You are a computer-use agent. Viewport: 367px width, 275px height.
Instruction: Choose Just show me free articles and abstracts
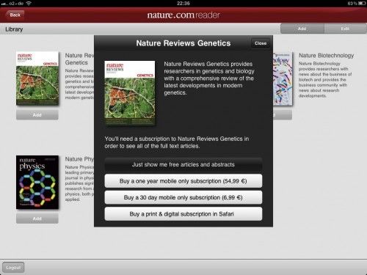pyautogui.click(x=183, y=164)
